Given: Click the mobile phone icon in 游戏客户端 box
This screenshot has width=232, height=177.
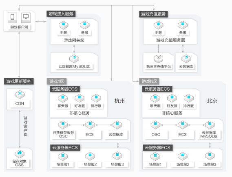Looking at the screenshot, I should [12, 18].
